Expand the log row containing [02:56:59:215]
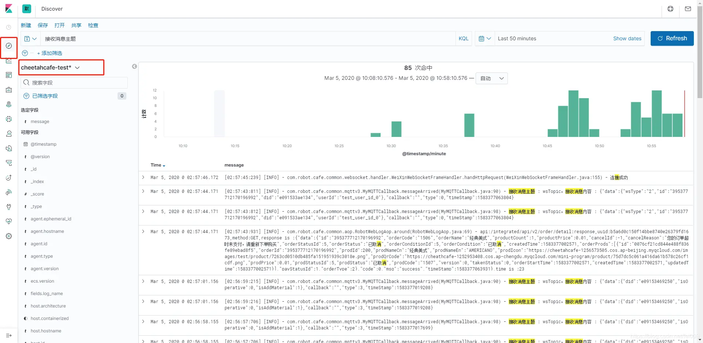Screen dimensions: 703x343 click(143, 281)
